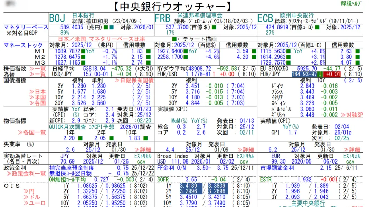Open chart icon beside BOJ M3 1627.1165

83,63
